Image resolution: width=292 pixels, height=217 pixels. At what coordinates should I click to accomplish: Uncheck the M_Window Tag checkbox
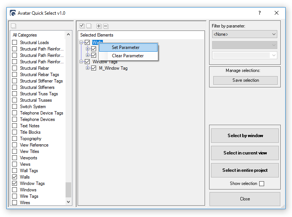(x=94, y=68)
